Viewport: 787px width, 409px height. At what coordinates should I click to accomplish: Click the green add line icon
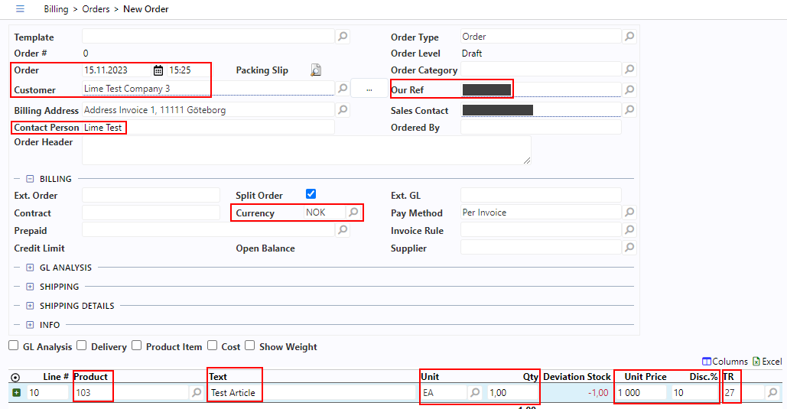coord(16,393)
